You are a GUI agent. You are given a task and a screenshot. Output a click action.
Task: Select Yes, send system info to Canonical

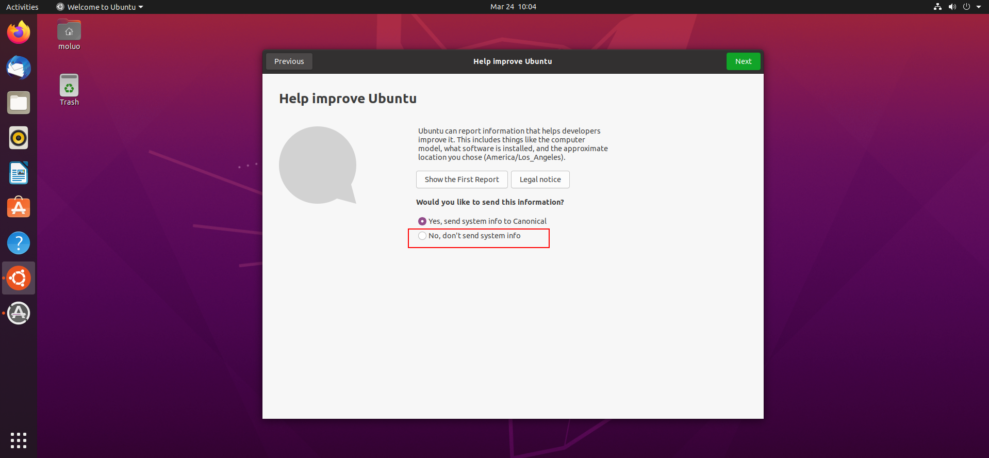click(x=482, y=221)
